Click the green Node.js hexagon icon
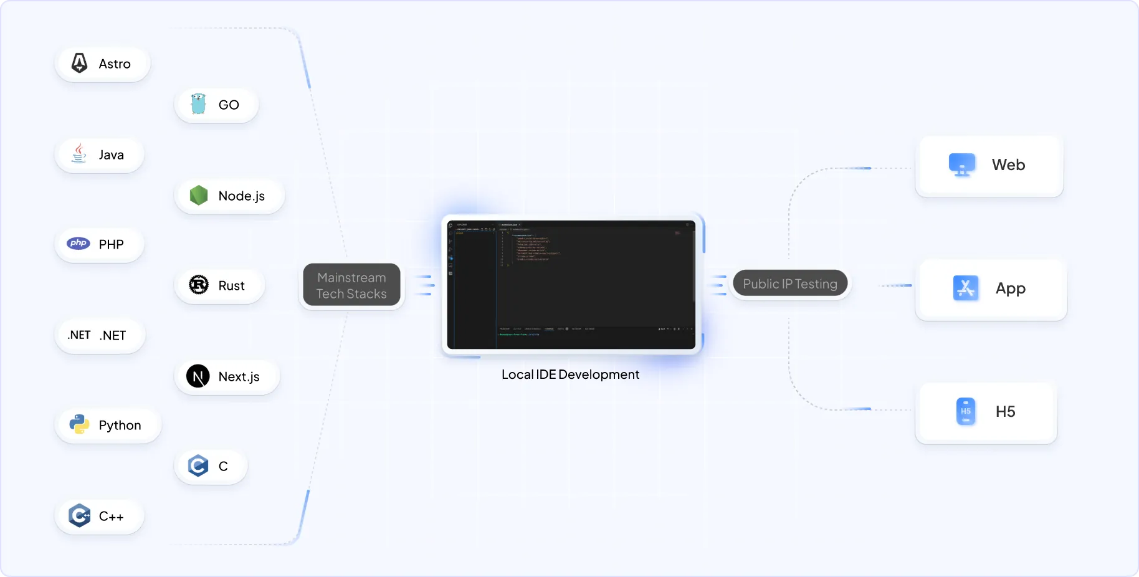Viewport: 1139px width, 577px height. [x=198, y=196]
